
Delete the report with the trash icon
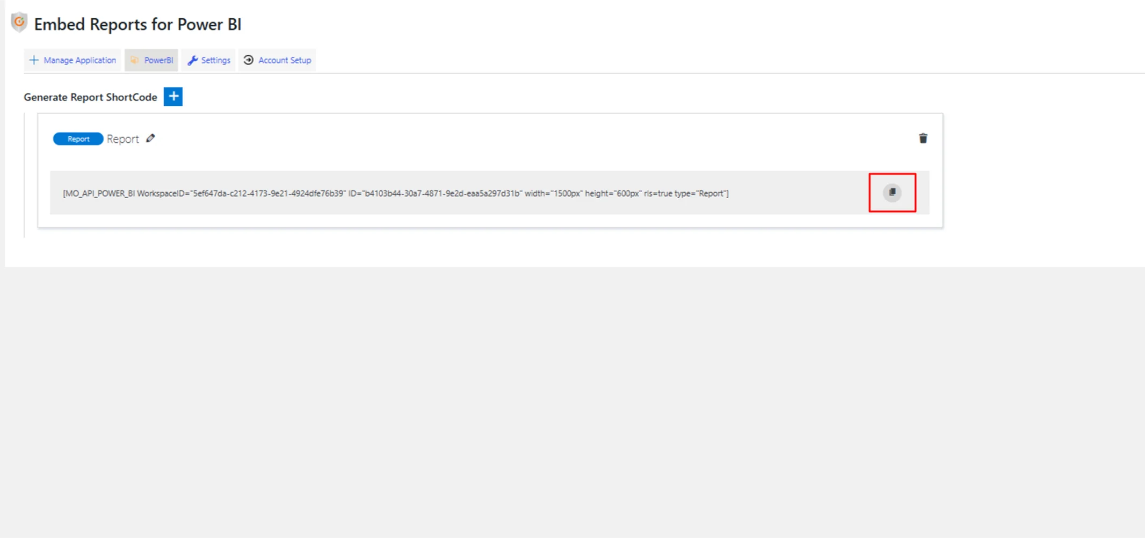coord(923,139)
